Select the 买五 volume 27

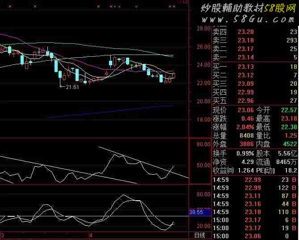(x=294, y=101)
